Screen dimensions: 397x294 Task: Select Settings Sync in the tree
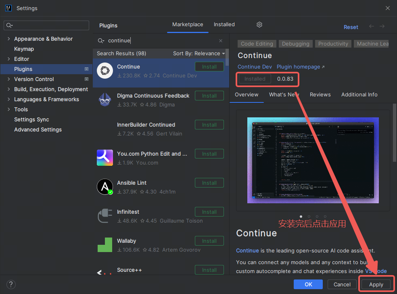(x=31, y=119)
